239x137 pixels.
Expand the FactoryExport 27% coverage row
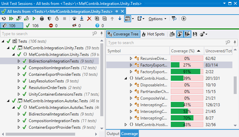pyautogui.click(x=131, y=65)
